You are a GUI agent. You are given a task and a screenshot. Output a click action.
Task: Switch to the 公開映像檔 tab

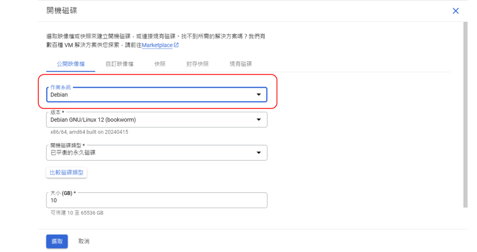point(71,64)
